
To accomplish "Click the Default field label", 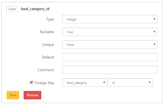I will (48, 57).
